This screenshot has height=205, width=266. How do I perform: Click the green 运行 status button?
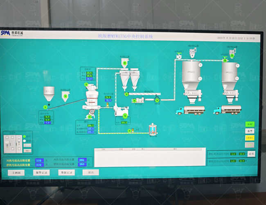[250, 124]
